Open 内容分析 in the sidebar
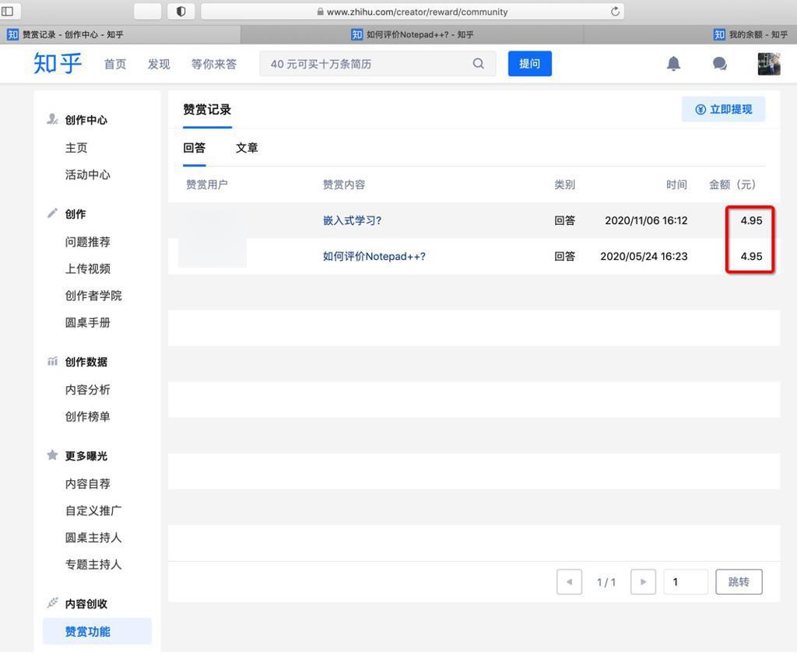Image resolution: width=797 pixels, height=653 pixels. (87, 390)
